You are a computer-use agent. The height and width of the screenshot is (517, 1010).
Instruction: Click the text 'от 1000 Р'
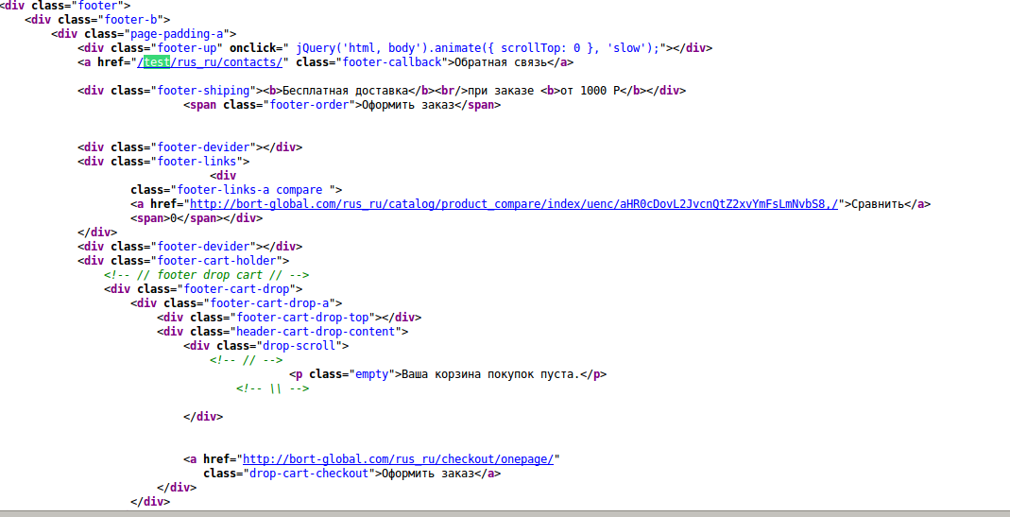590,90
